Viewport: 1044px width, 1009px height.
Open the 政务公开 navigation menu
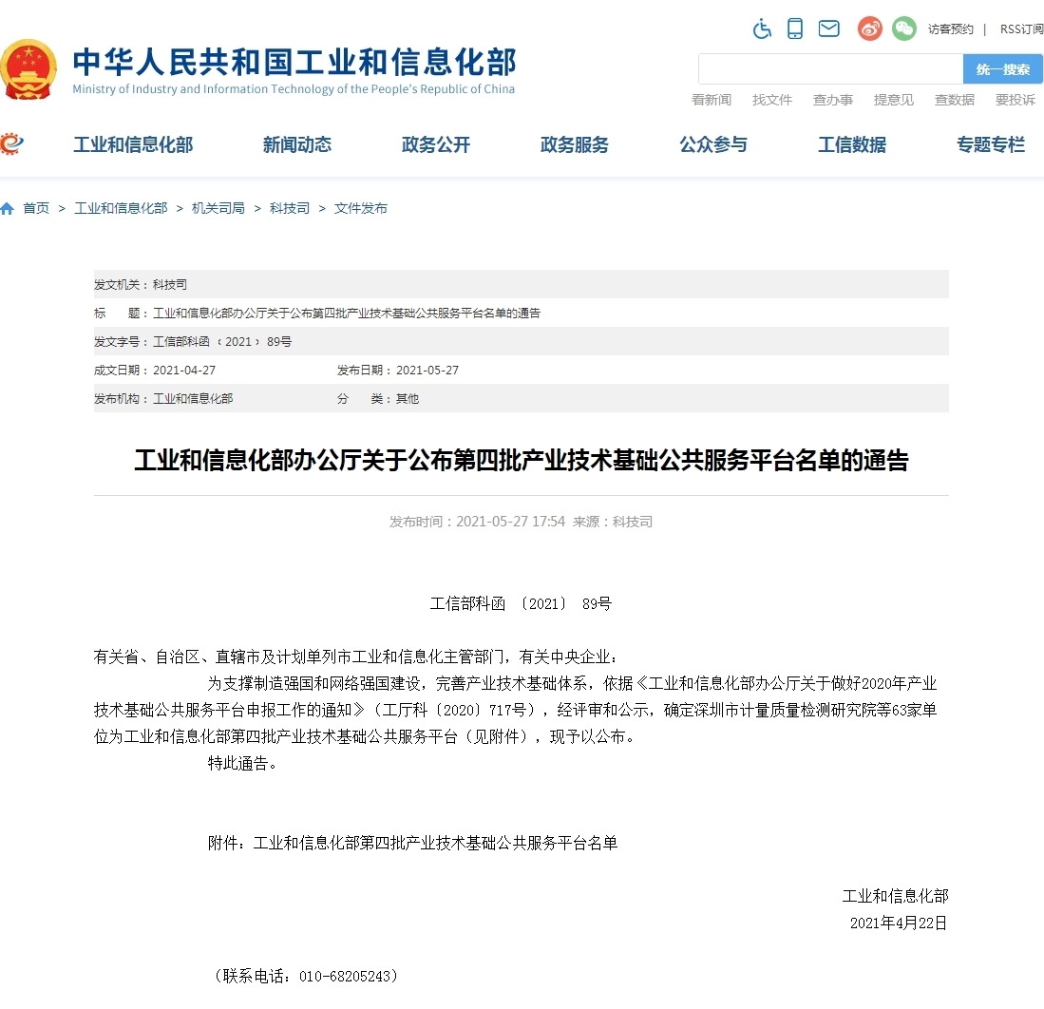pos(436,145)
